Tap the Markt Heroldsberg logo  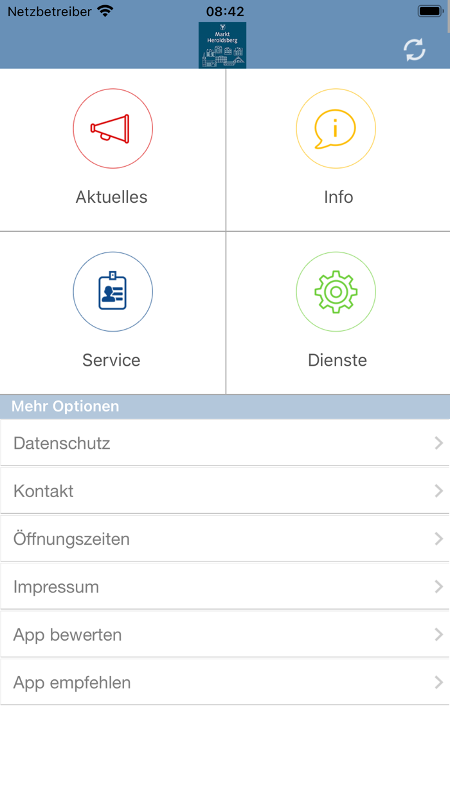(x=222, y=45)
